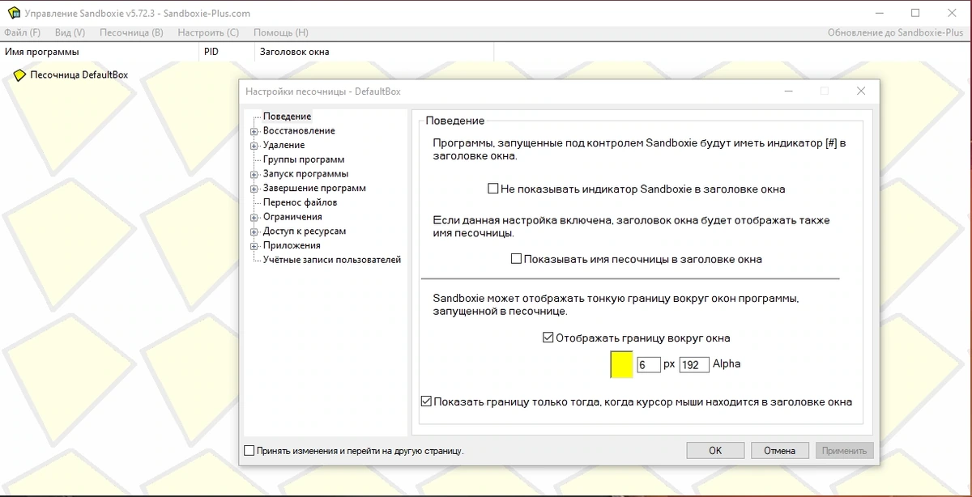
Task: Expand the Доступ к ресурсам tree node
Action: tap(254, 232)
